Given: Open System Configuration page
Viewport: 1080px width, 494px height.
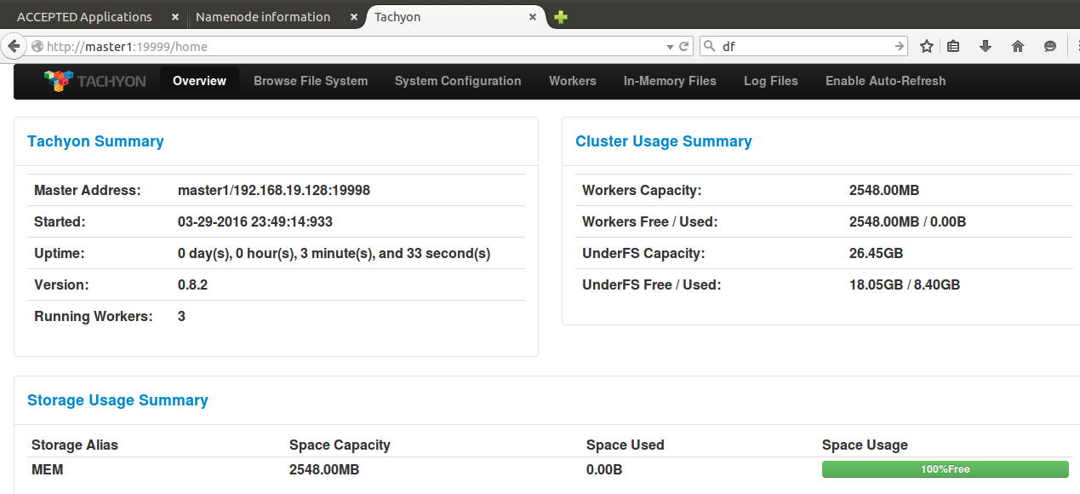Looking at the screenshot, I should pyautogui.click(x=458, y=81).
